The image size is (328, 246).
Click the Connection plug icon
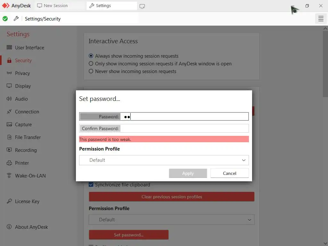click(9, 111)
